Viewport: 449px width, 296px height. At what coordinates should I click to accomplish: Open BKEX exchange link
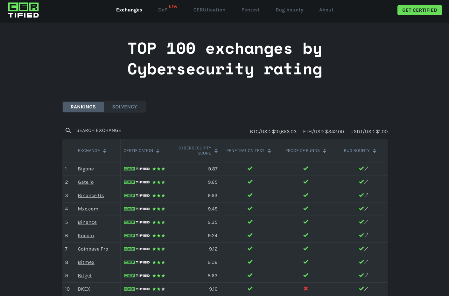pyautogui.click(x=84, y=289)
